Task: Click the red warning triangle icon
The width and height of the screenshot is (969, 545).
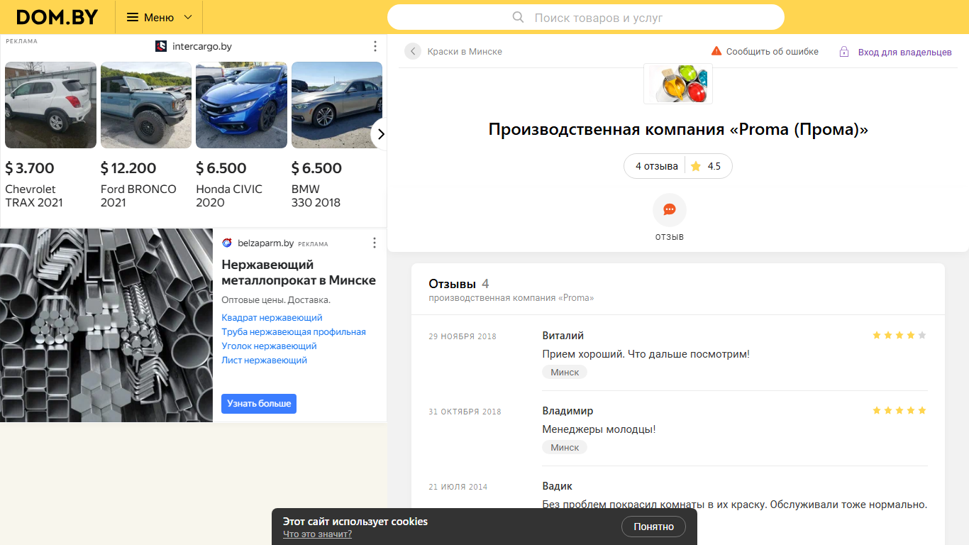Action: [716, 51]
